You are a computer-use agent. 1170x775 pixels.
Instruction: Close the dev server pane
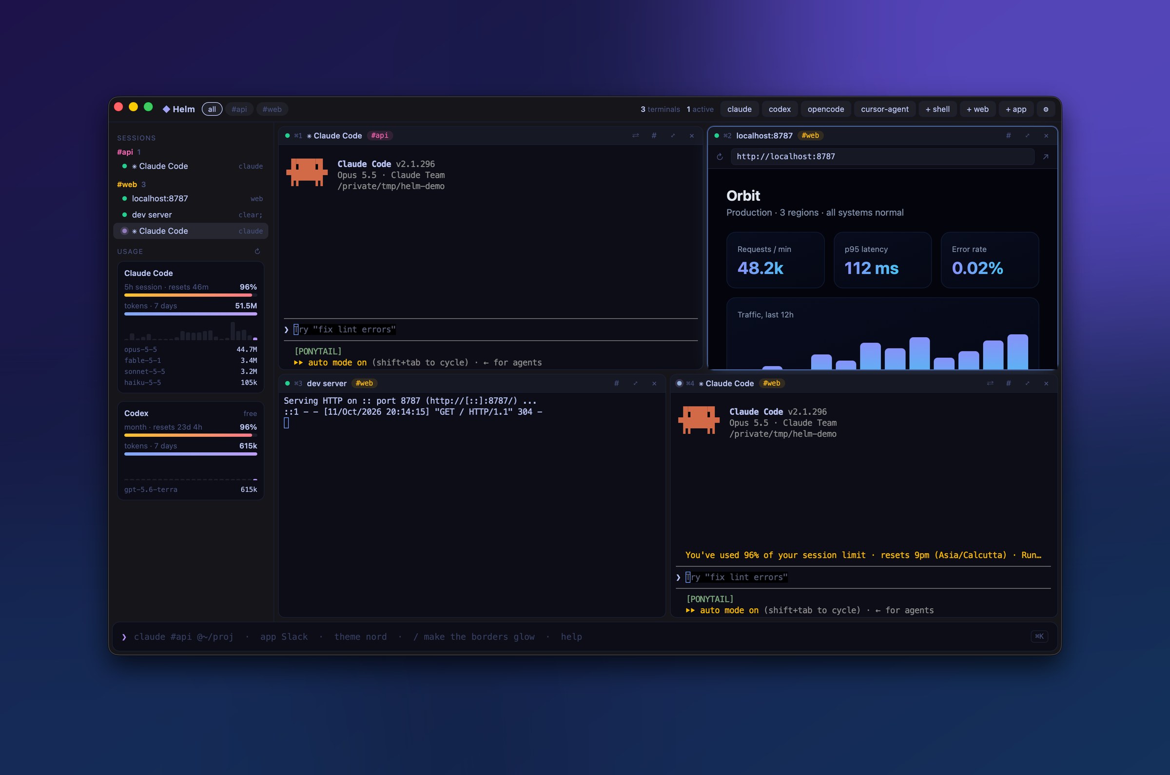[654, 383]
